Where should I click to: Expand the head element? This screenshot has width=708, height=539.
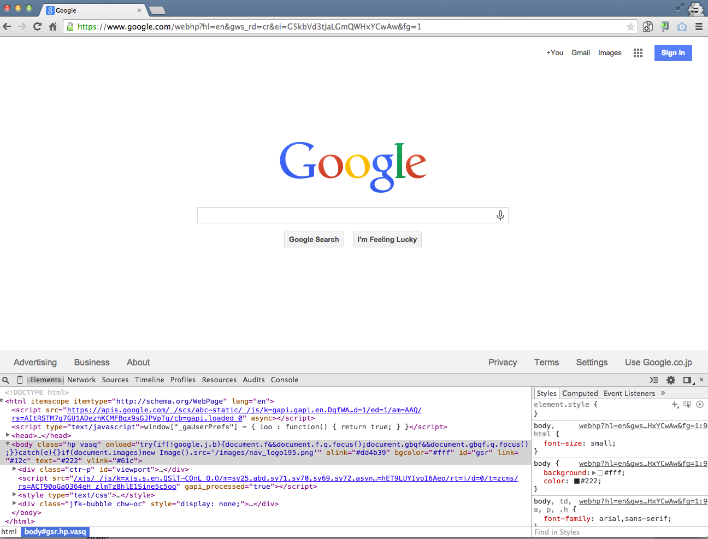tap(8, 435)
